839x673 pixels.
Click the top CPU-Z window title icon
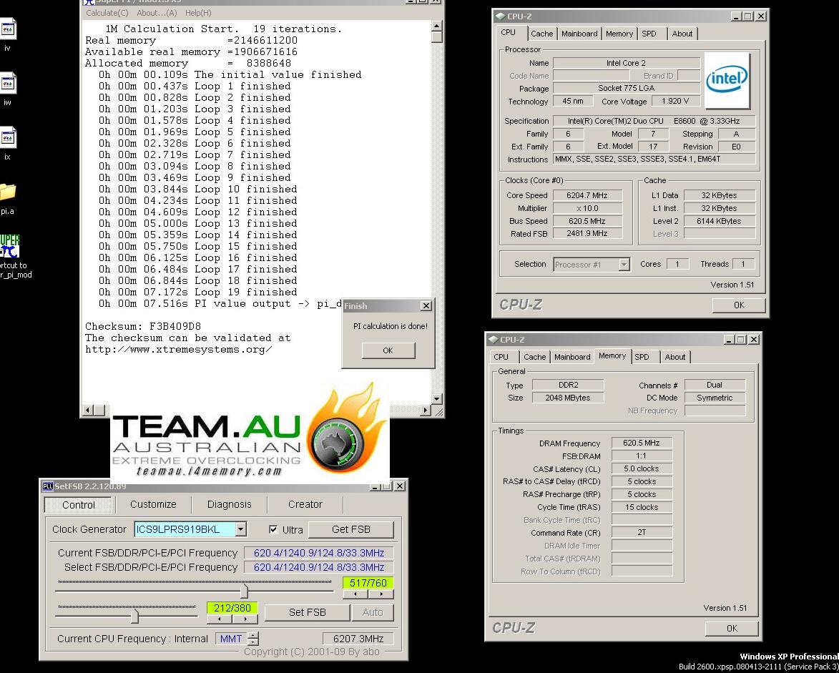point(500,16)
